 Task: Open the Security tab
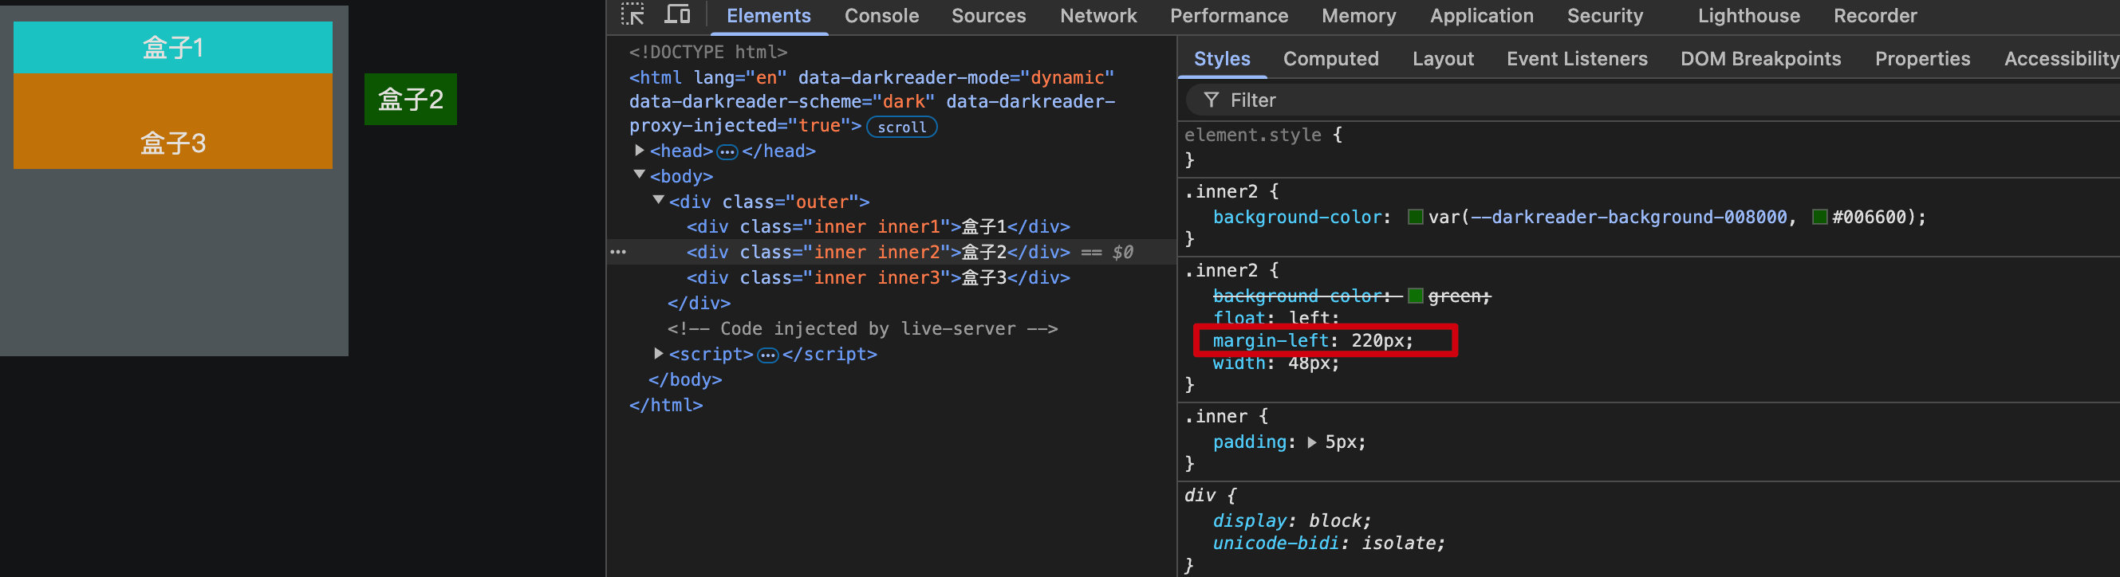[x=1605, y=16]
